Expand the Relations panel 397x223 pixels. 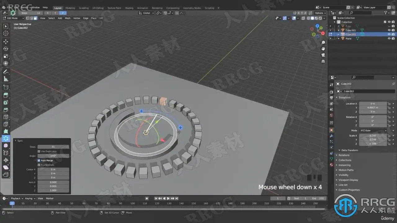pyautogui.click(x=344, y=155)
